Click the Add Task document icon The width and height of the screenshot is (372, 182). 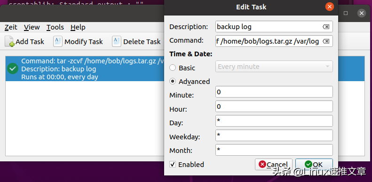(x=10, y=41)
